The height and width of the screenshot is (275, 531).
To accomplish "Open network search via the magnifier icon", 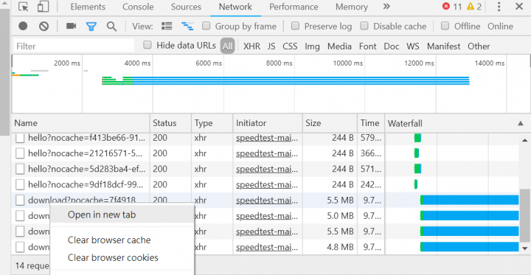I will 111,27.
